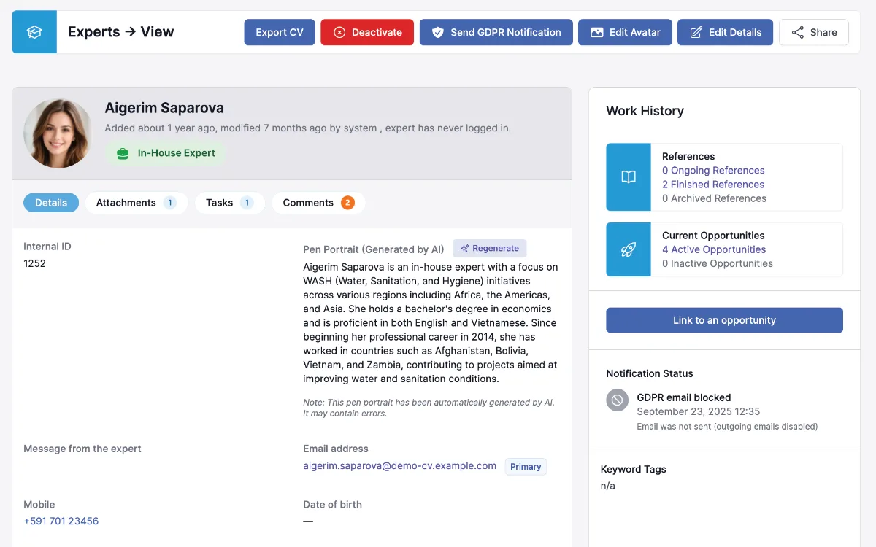Click 0 Inactive Opportunities text

coord(718,263)
